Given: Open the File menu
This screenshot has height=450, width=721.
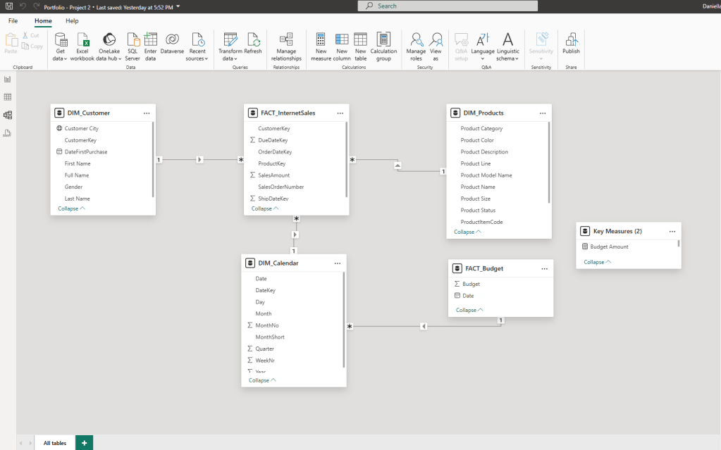Looking at the screenshot, I should click(13, 21).
